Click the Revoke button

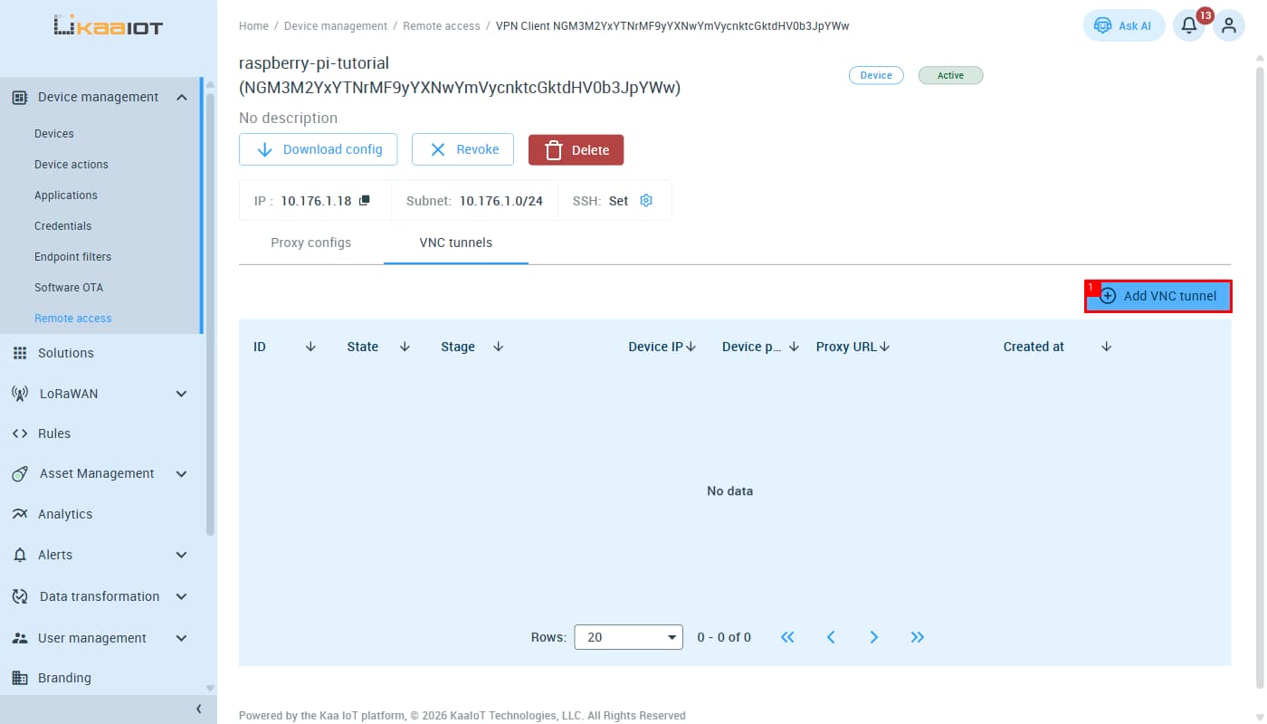[x=462, y=149]
